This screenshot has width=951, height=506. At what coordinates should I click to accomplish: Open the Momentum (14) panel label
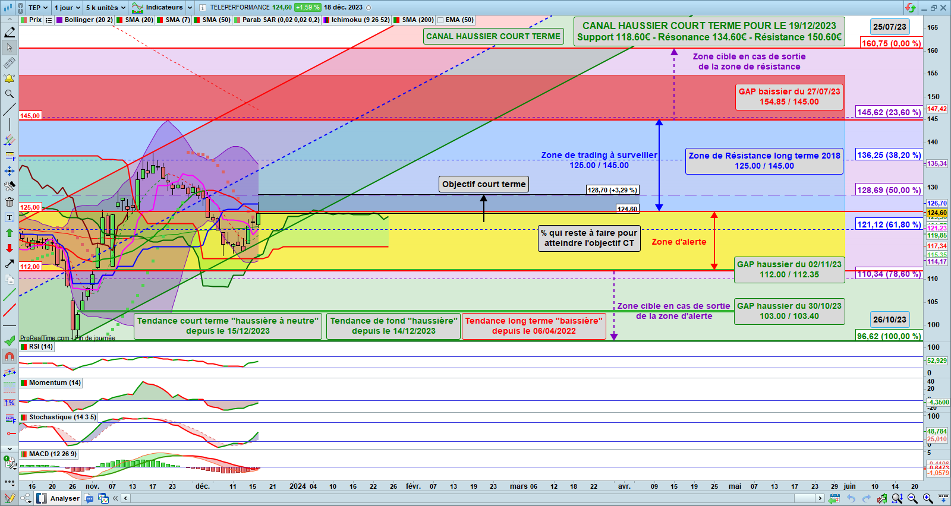tap(51, 383)
